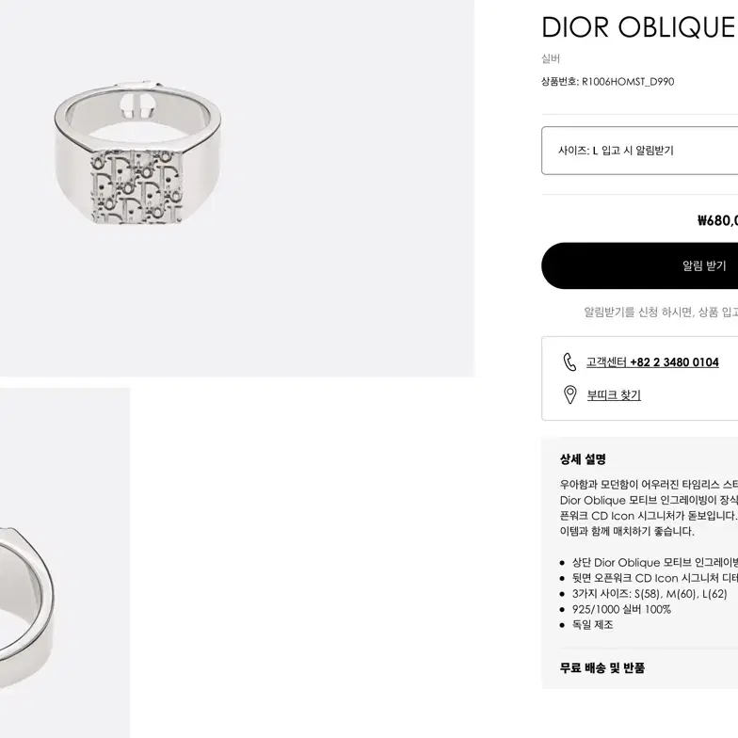The image size is (738, 738).
Task: Click the 알림받기를 신청 하시면 notice text
Action: 661,312
